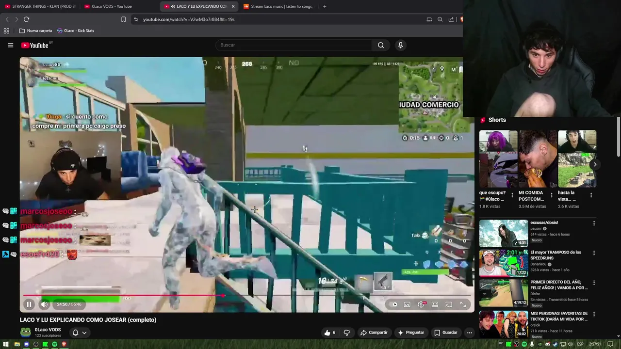Open browser zoom magnifier icon

tap(440, 19)
